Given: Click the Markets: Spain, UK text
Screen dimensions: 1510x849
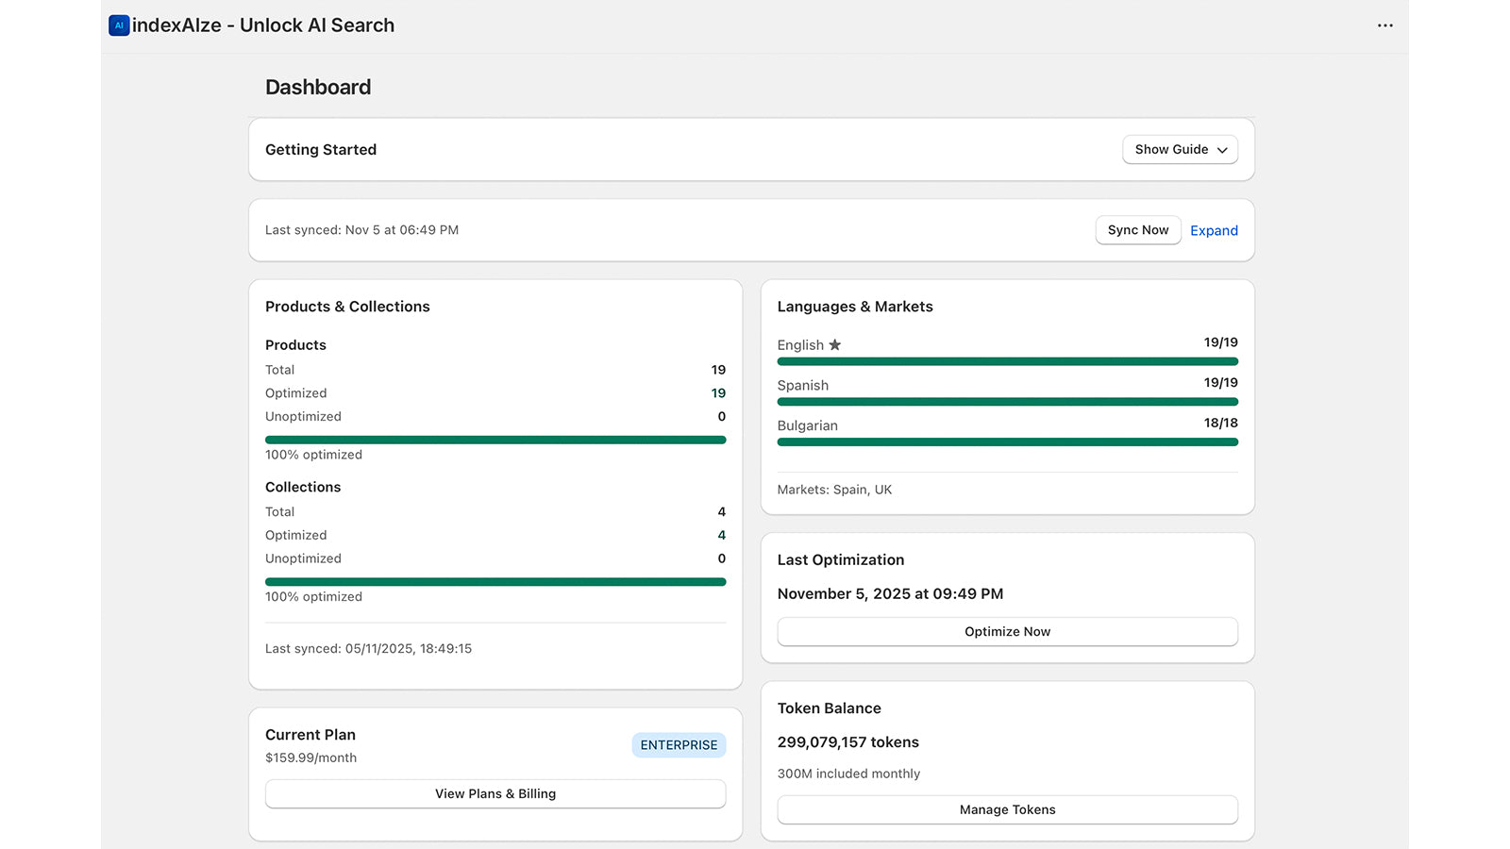Looking at the screenshot, I should (834, 490).
